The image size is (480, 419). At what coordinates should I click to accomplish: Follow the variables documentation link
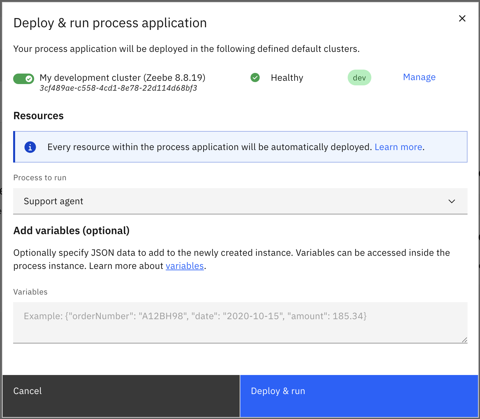click(x=185, y=266)
